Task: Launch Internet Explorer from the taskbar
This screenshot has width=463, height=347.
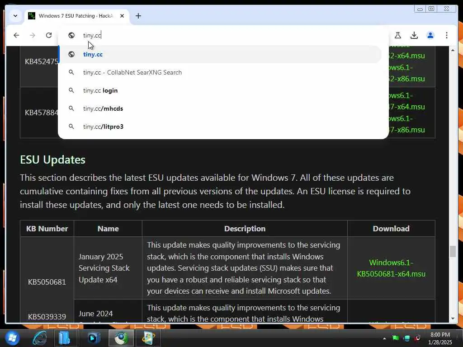Action: pyautogui.click(x=40, y=338)
